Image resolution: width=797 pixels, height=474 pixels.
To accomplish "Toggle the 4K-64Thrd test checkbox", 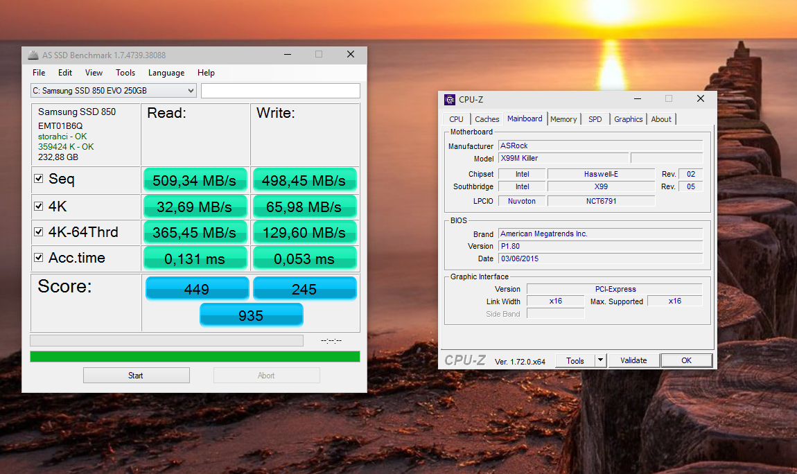I will [x=38, y=231].
